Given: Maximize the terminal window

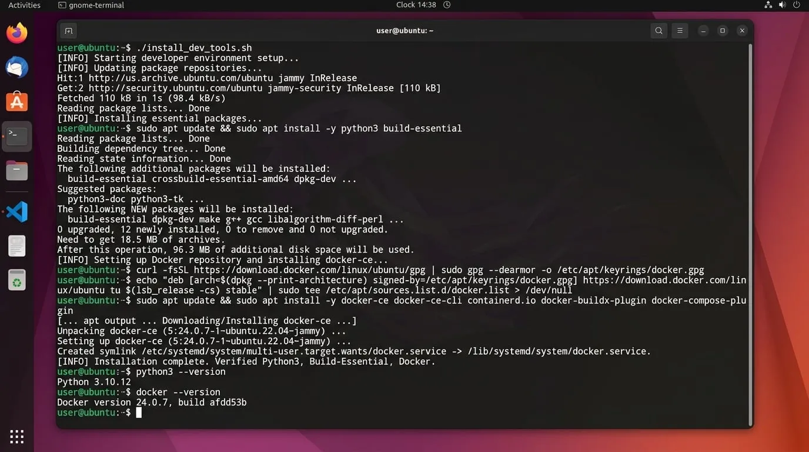Looking at the screenshot, I should [x=723, y=31].
